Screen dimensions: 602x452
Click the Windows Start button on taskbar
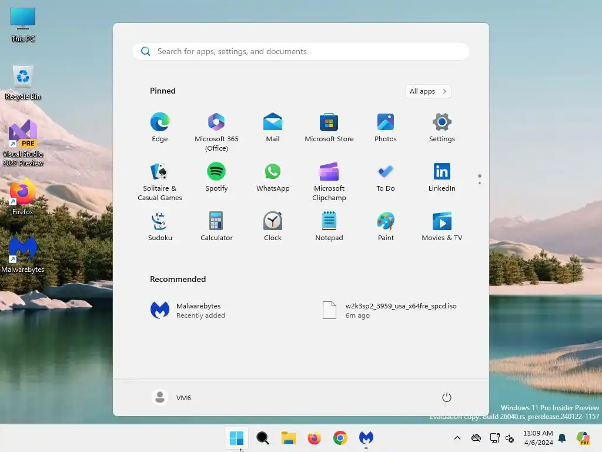(236, 438)
